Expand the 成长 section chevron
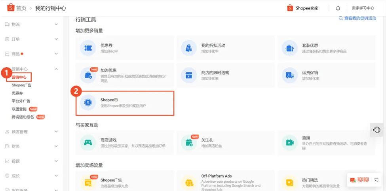Viewport: 386px width, 191px height. point(56,176)
